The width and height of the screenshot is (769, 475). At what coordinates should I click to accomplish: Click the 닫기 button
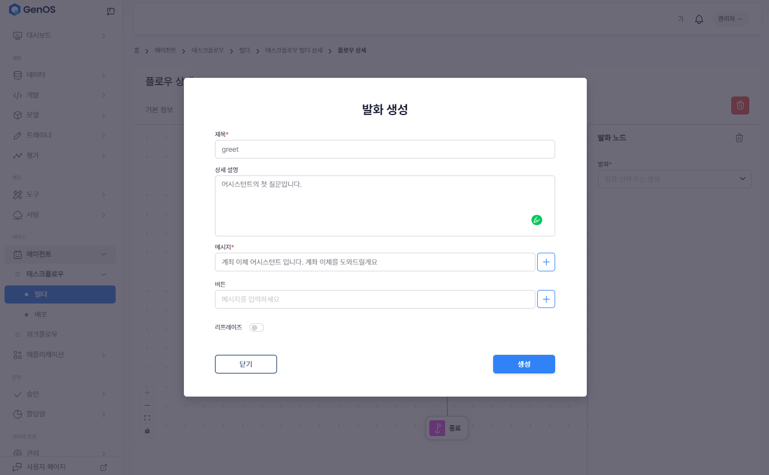pyautogui.click(x=245, y=364)
